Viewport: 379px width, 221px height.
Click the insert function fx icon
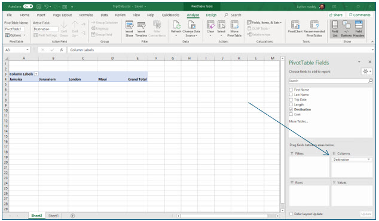[x=62, y=50]
